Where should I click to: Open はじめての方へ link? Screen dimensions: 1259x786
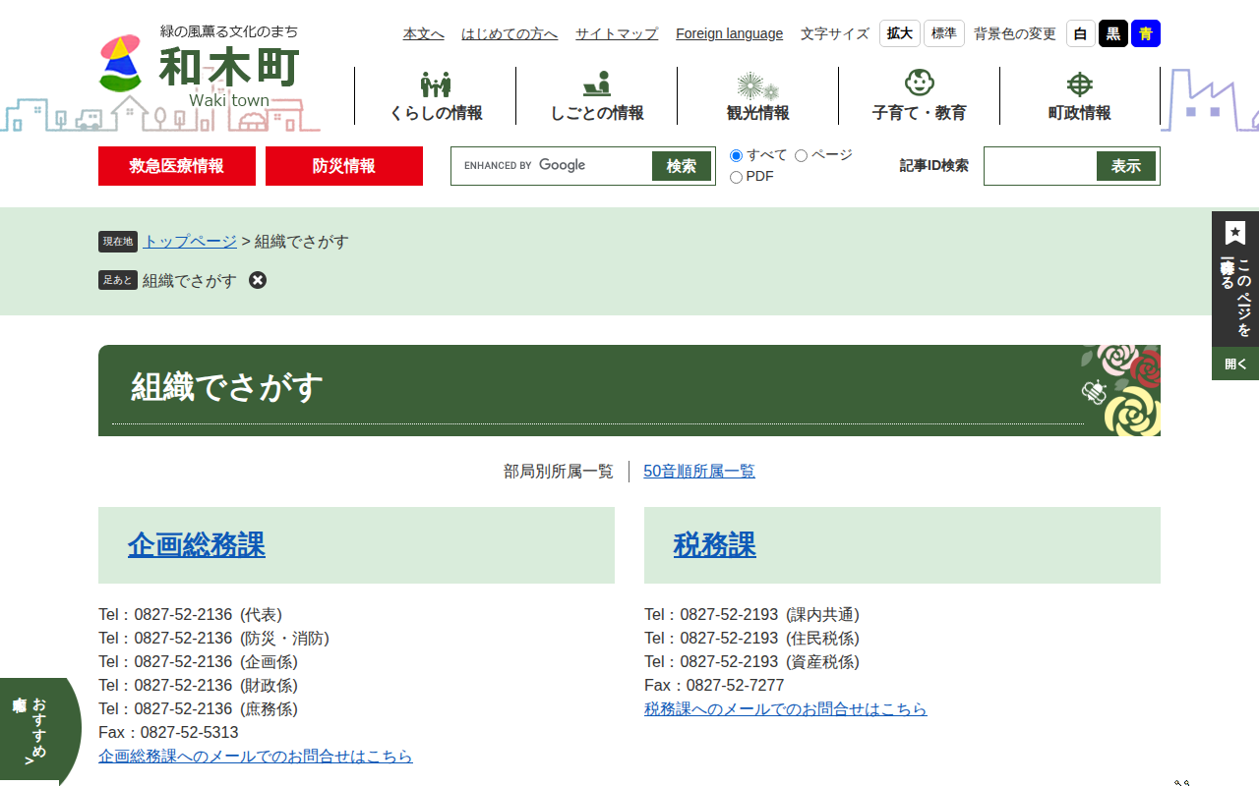point(510,33)
